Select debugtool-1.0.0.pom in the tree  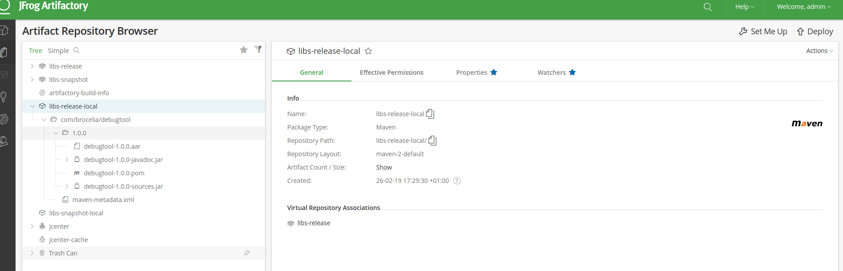[x=114, y=173]
